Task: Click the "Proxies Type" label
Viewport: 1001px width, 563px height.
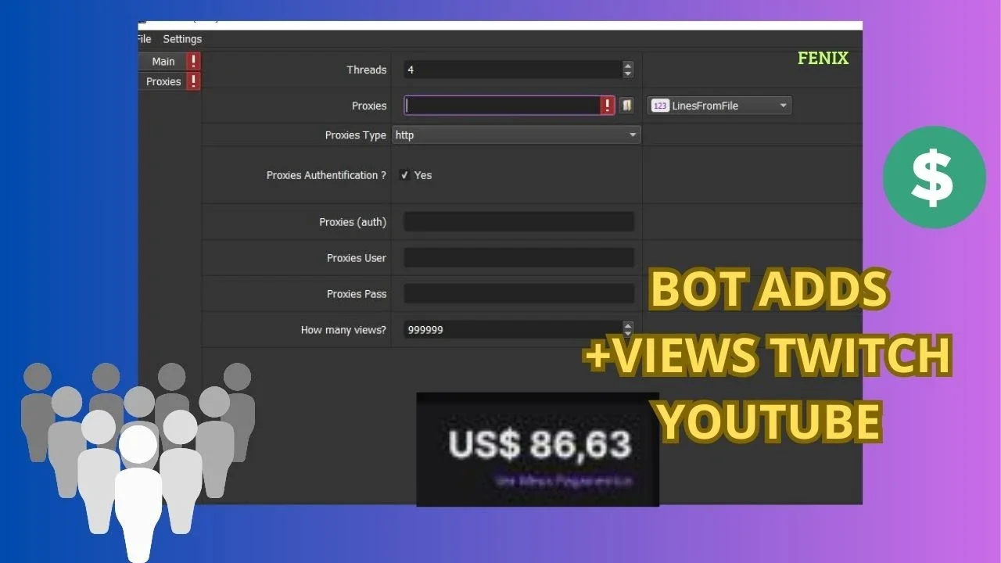Action: pyautogui.click(x=356, y=135)
